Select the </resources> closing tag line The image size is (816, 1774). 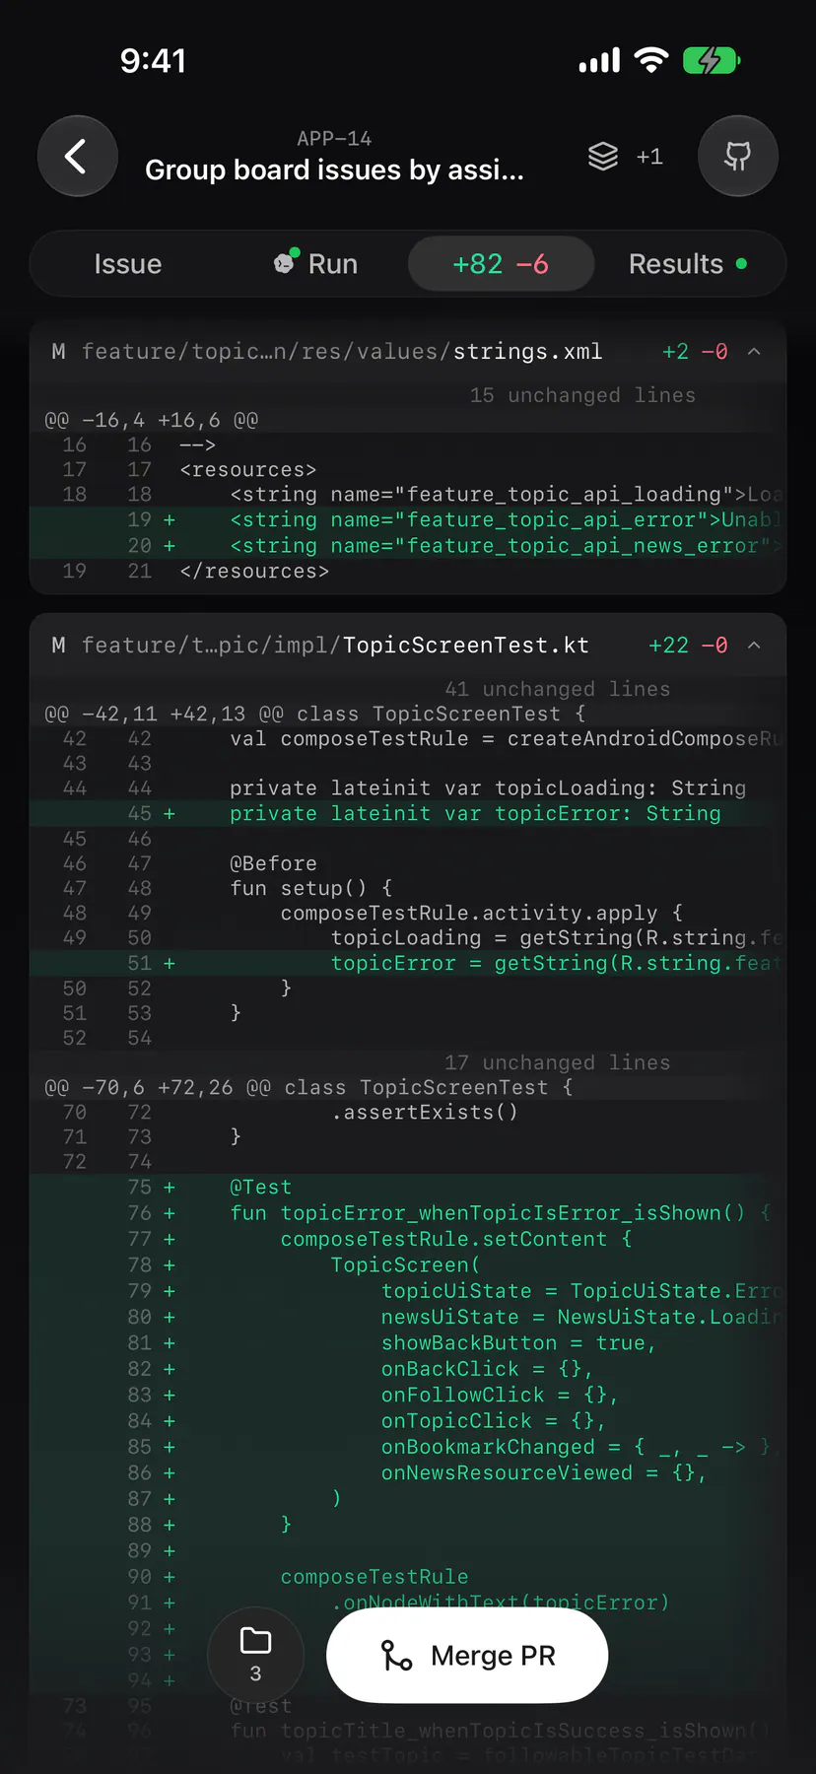[x=408, y=572]
